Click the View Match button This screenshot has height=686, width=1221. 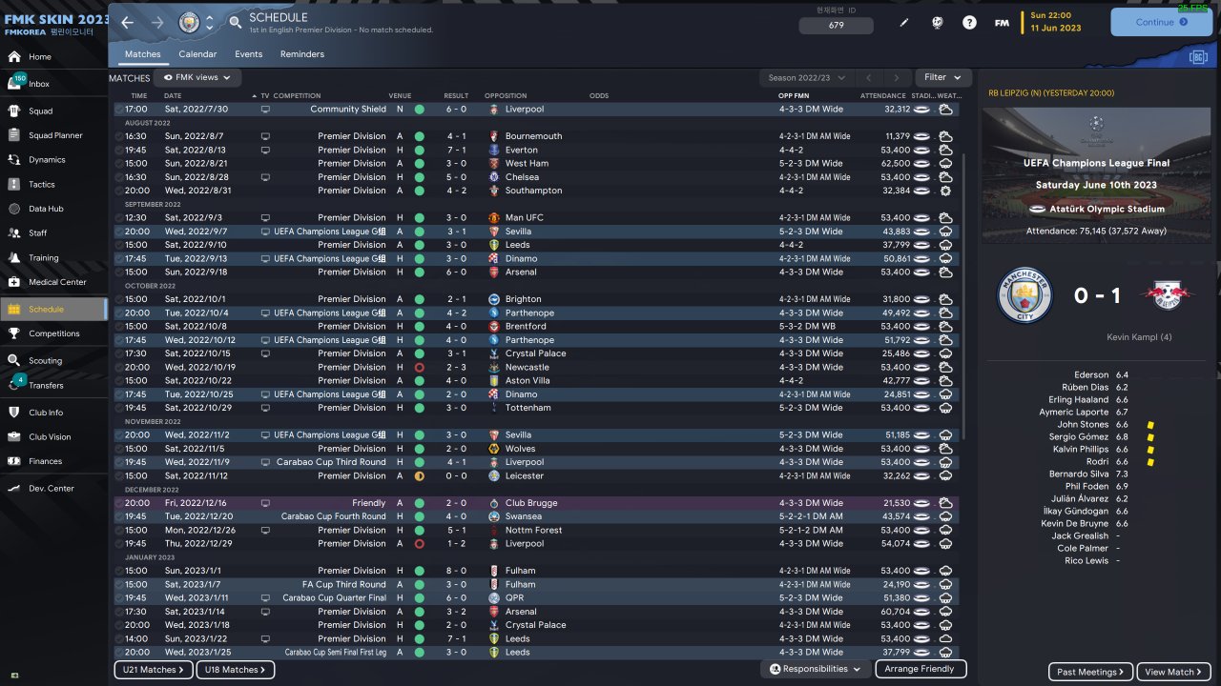1175,672
